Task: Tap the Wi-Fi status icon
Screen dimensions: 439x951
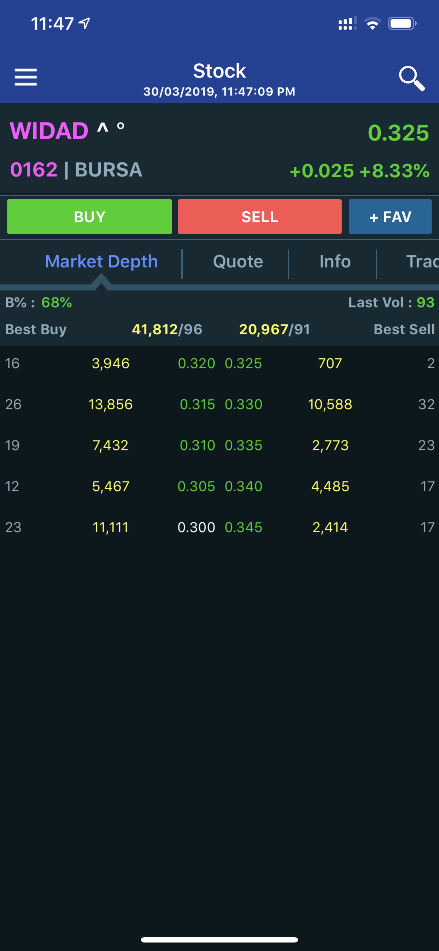Action: [372, 24]
